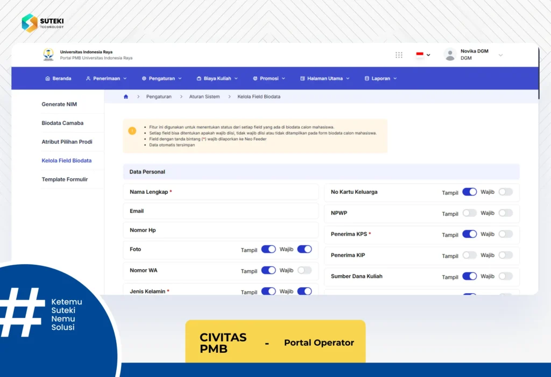This screenshot has width=551, height=377.
Task: Click the user avatar icon
Action: [450, 55]
